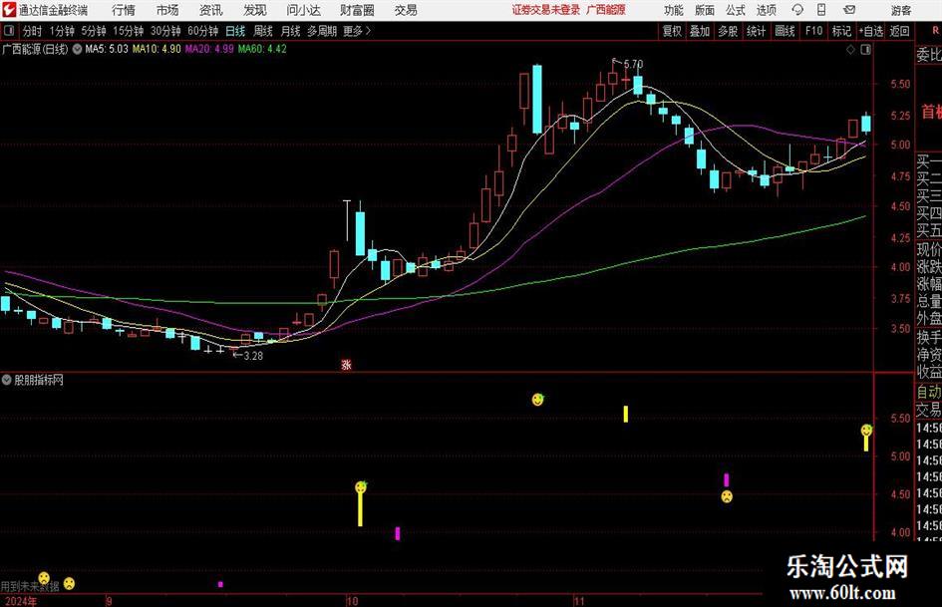Open the 发现 menu
The image size is (942, 607).
coord(255,10)
